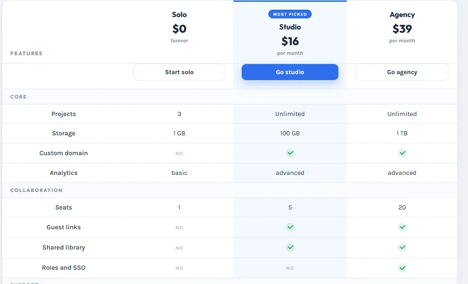Click the Analytics feature label

tap(64, 173)
